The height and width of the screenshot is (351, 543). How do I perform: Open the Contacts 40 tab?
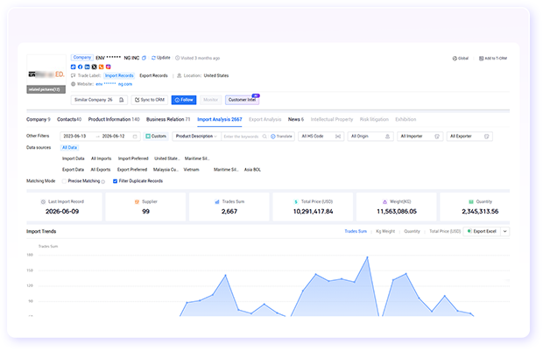pos(69,119)
